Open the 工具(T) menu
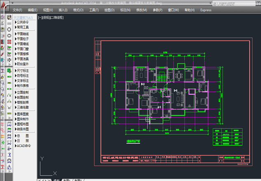This screenshot has width=261, height=181. click(94, 10)
